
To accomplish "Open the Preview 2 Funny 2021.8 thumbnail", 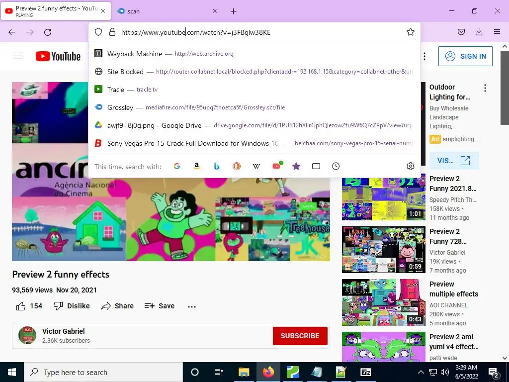I will (x=384, y=197).
